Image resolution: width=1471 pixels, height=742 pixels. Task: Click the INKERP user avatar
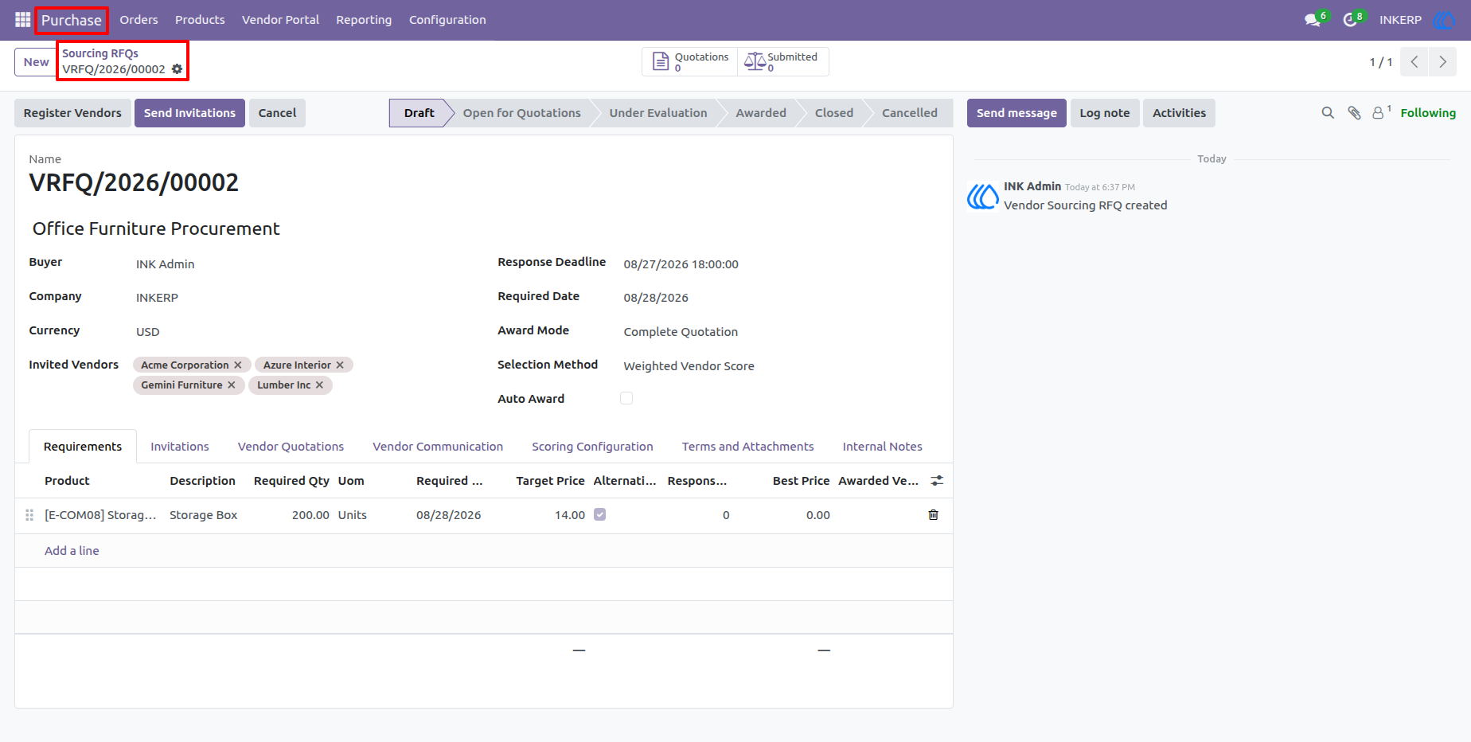pyautogui.click(x=1444, y=20)
